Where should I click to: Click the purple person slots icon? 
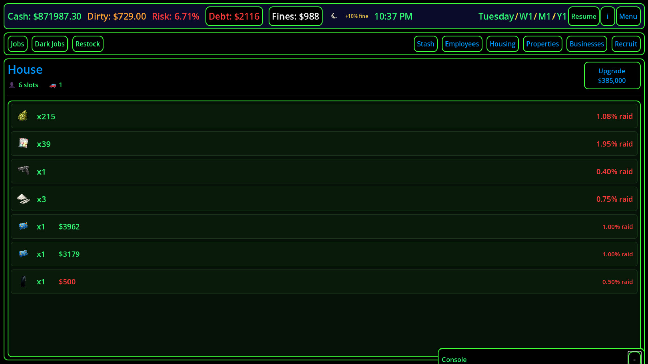12,85
